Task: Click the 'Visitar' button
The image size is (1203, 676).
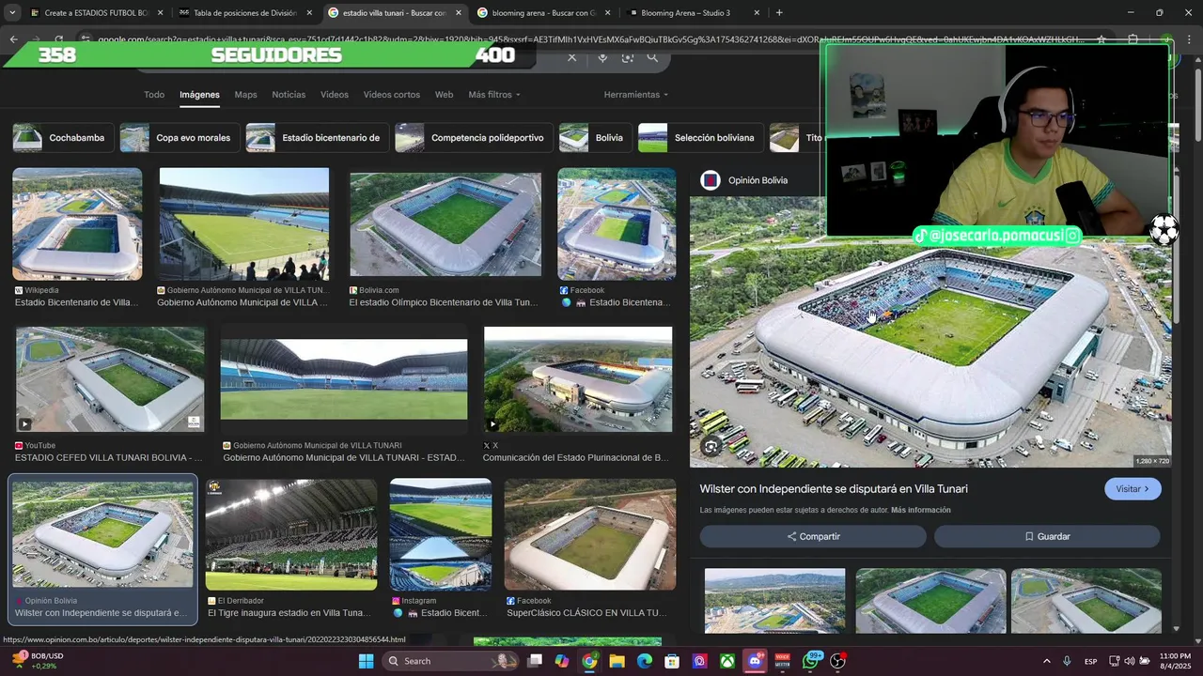Action: (x=1133, y=489)
